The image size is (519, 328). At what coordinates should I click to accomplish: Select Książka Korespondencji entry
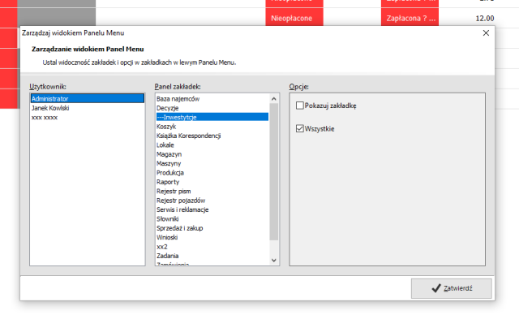(212, 136)
